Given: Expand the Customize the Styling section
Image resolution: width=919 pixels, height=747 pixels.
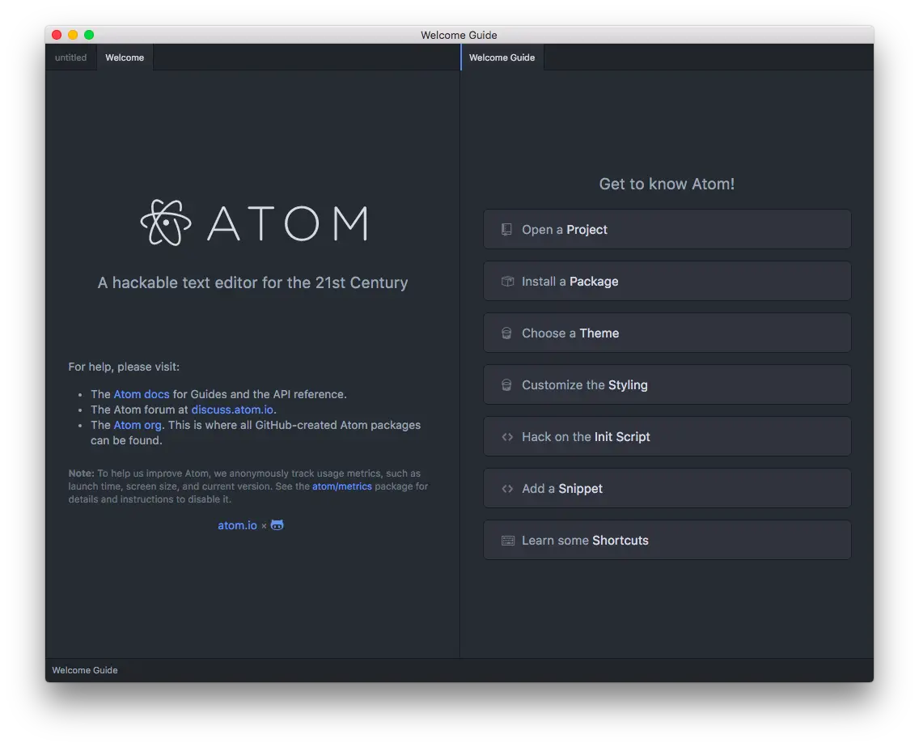Looking at the screenshot, I should [667, 384].
